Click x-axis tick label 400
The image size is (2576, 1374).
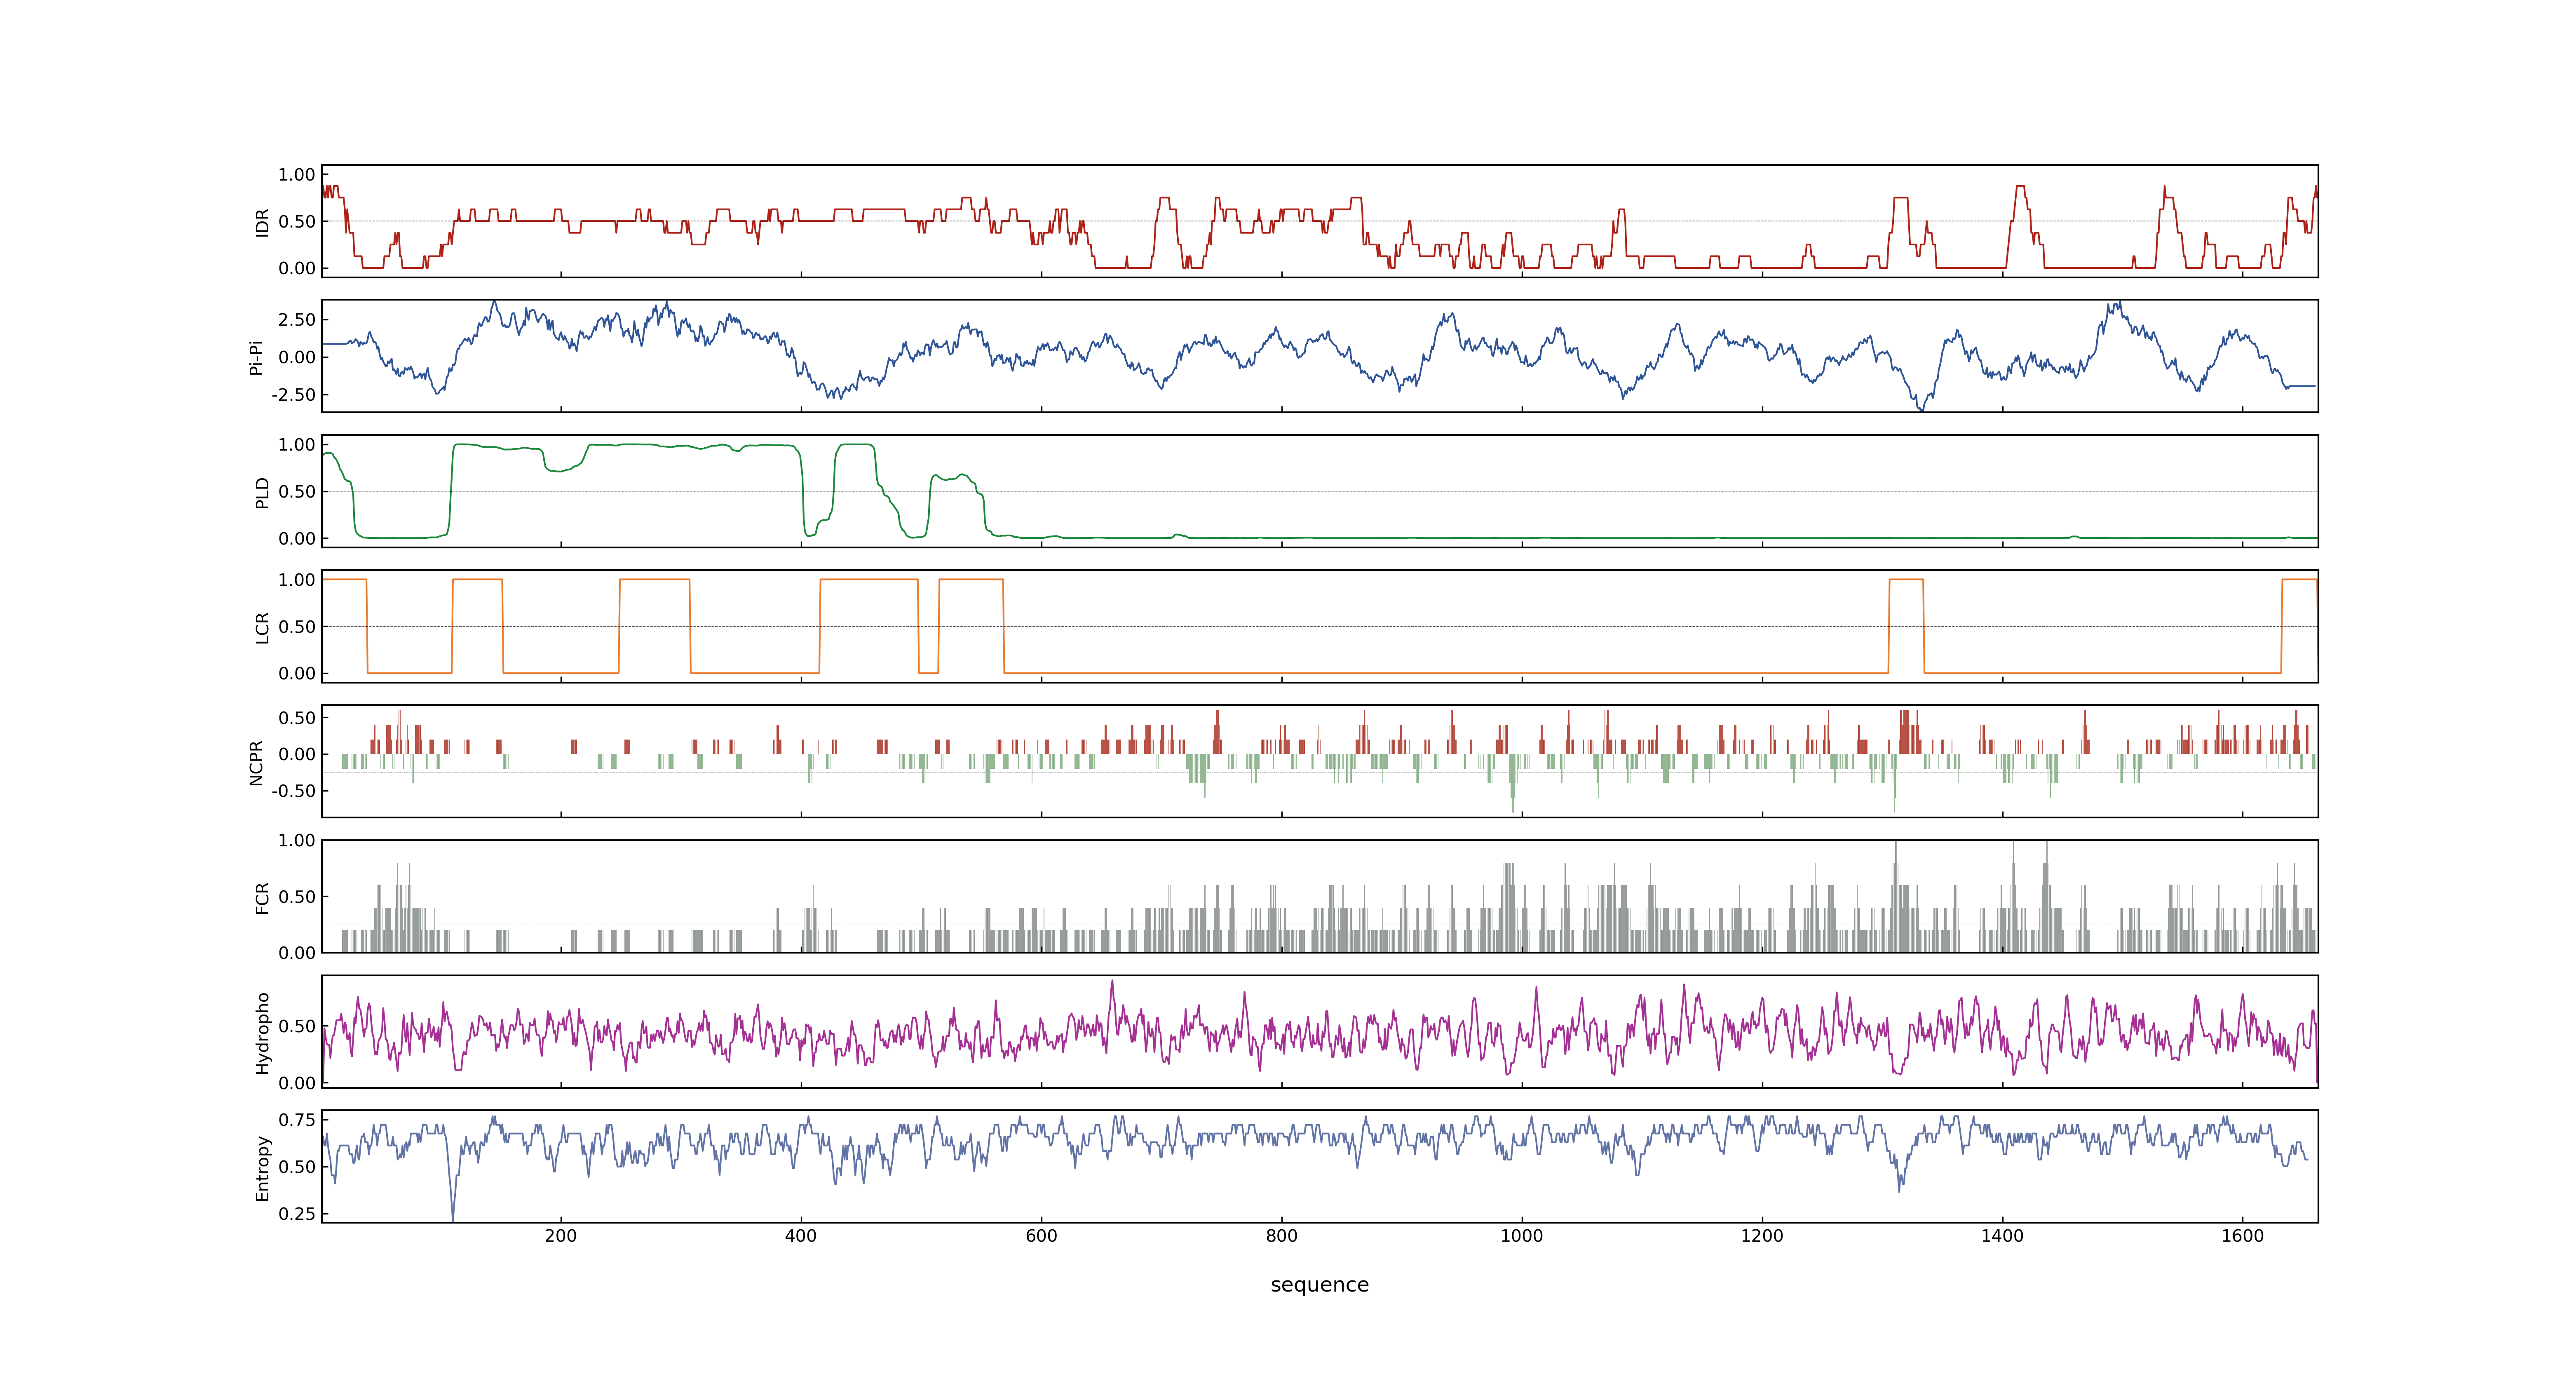(x=801, y=1236)
